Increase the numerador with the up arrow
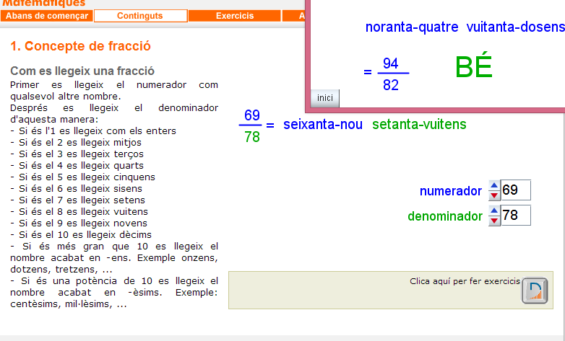The height and width of the screenshot is (341, 565). pyautogui.click(x=494, y=186)
